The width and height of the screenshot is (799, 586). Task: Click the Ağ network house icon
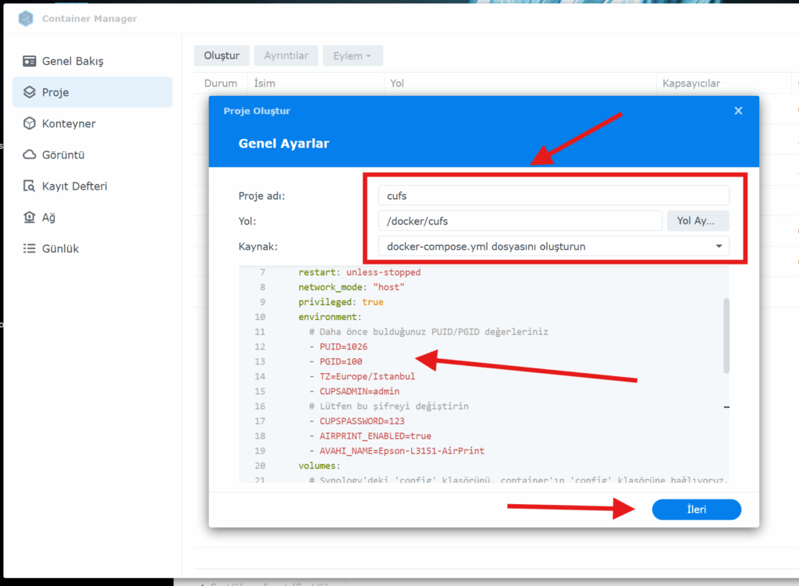pos(30,218)
